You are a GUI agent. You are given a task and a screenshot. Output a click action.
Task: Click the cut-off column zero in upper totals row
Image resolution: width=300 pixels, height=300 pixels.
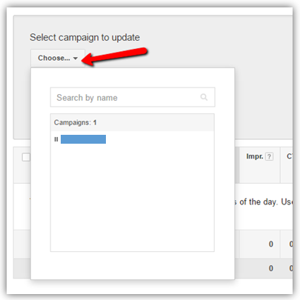[291, 244]
